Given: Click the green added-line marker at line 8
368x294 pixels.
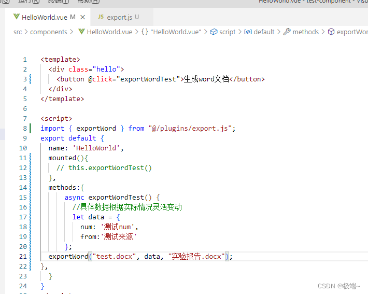Looking at the screenshot, I should [x=30, y=129].
